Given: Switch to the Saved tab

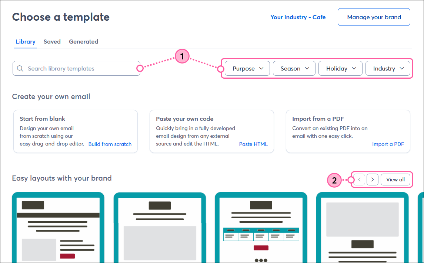Looking at the screenshot, I should click(x=52, y=41).
